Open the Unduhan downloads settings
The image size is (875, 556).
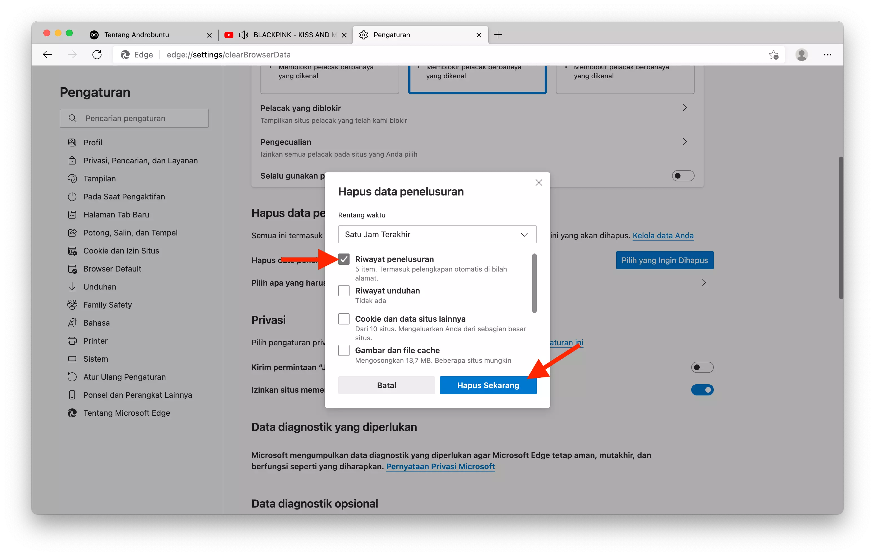tap(100, 286)
